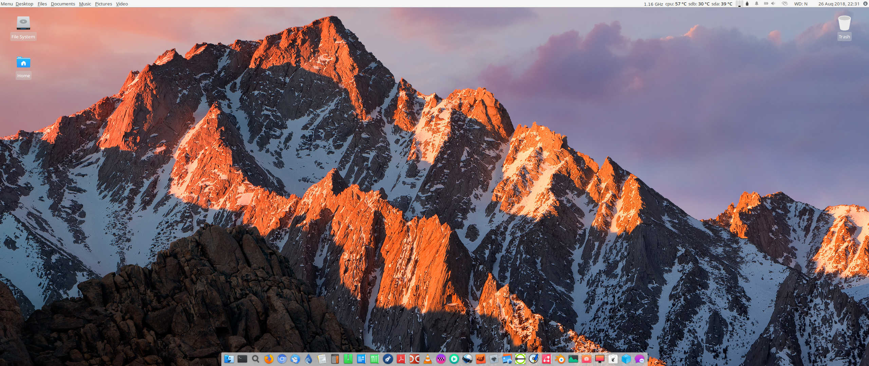Launch the blue cube VirtualBox-style icon
869x366 pixels.
click(626, 359)
